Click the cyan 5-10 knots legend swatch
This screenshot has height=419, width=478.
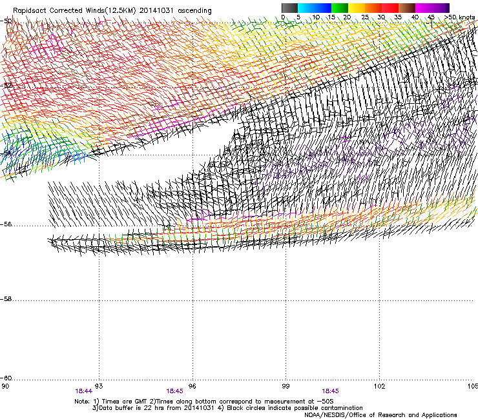tap(306, 8)
